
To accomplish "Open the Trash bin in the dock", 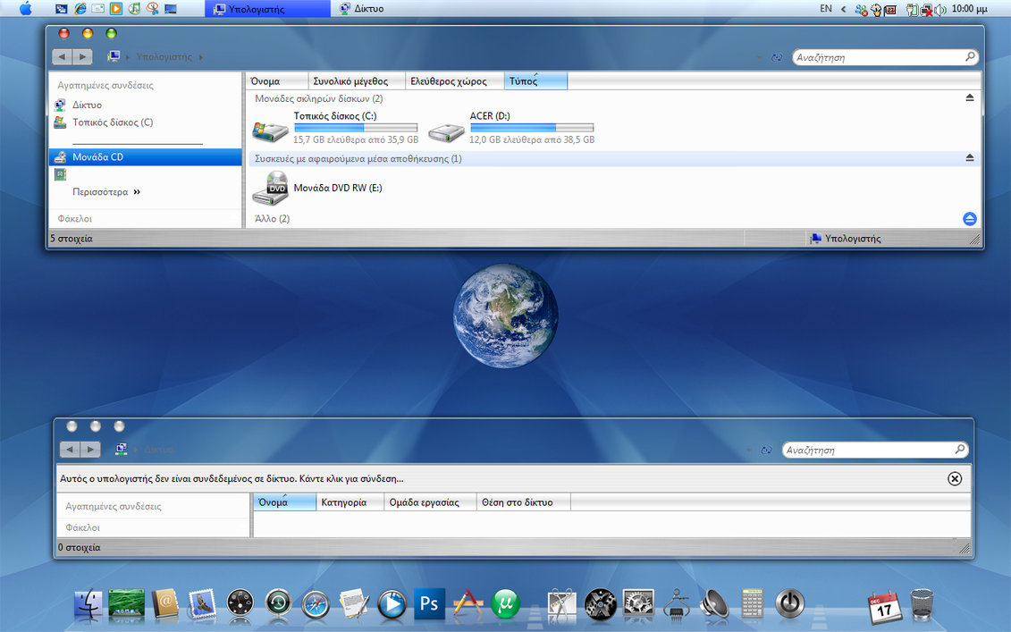I will click(922, 604).
